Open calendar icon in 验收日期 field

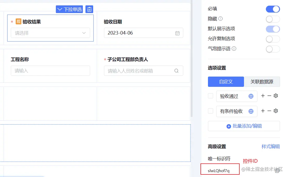177,33
